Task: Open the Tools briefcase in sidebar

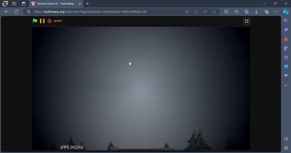Action: click(x=286, y=39)
